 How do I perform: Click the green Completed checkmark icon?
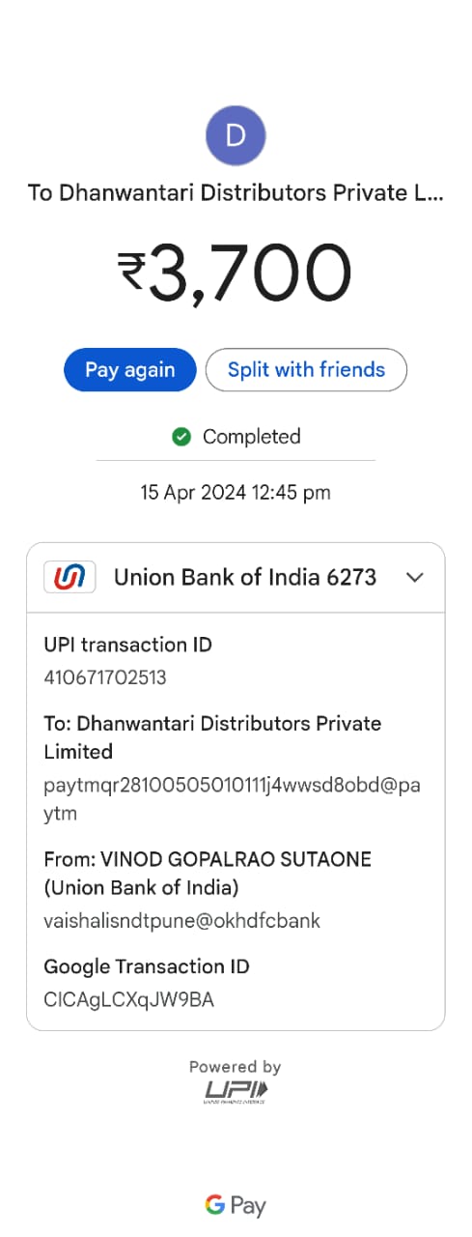click(180, 437)
